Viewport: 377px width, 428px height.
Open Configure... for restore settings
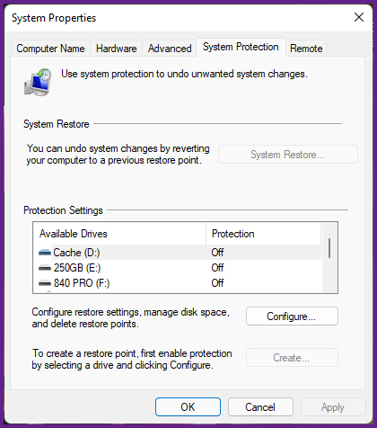pos(292,317)
